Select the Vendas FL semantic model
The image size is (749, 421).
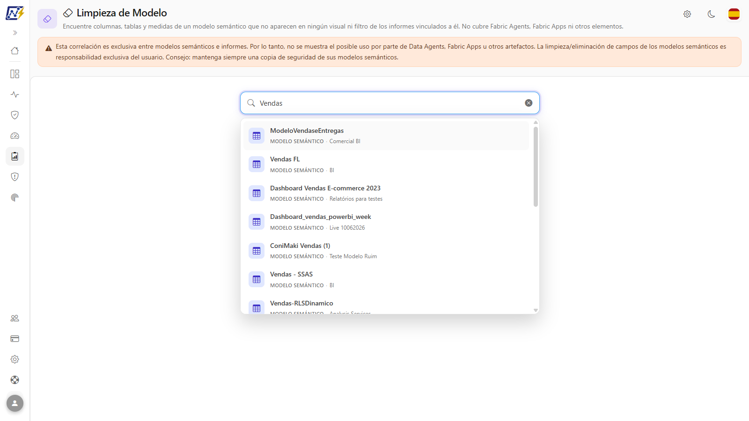[x=386, y=165]
